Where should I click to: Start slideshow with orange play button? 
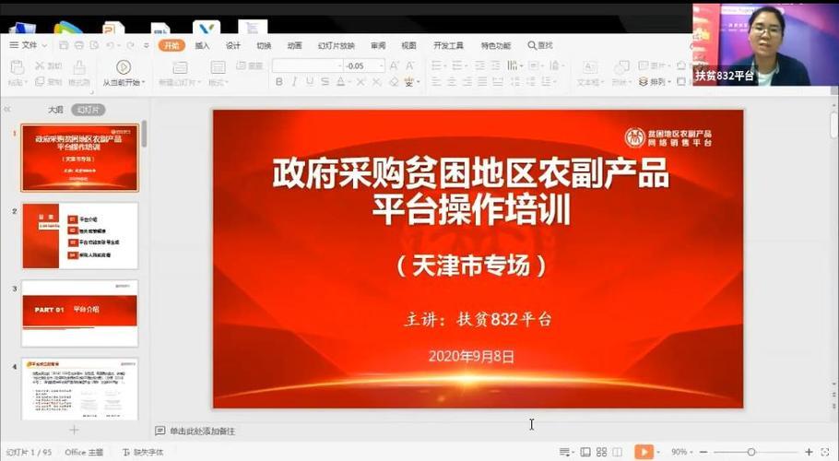[644, 452]
